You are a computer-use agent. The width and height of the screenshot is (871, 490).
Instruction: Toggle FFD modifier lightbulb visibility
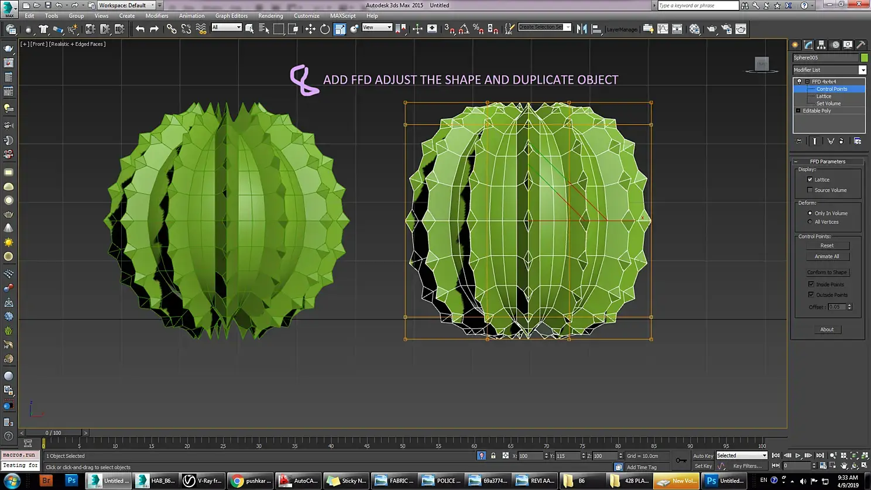[800, 81]
